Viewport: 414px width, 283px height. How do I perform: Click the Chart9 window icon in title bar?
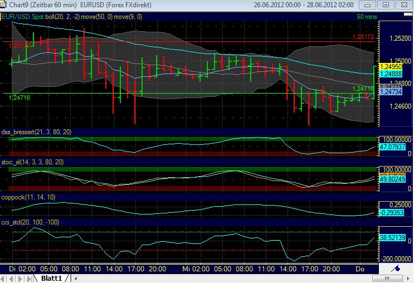pos(3,4)
